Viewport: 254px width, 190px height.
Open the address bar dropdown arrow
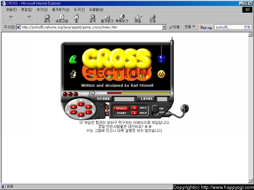click(x=164, y=27)
